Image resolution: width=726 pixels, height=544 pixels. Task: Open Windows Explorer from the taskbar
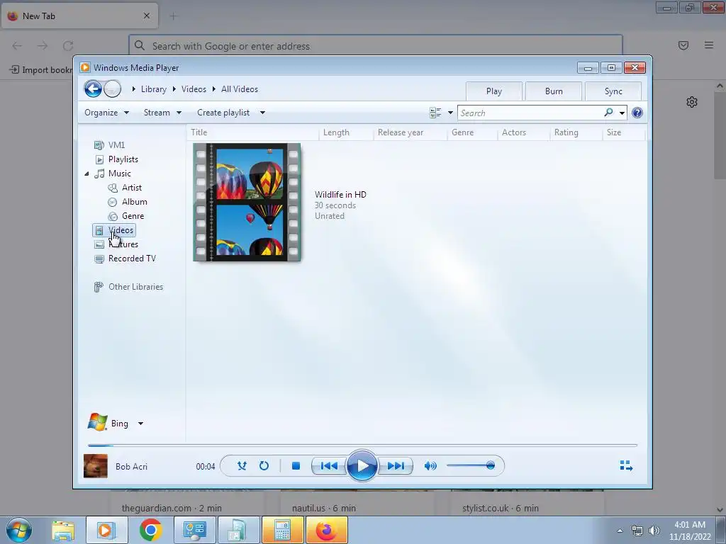63,530
